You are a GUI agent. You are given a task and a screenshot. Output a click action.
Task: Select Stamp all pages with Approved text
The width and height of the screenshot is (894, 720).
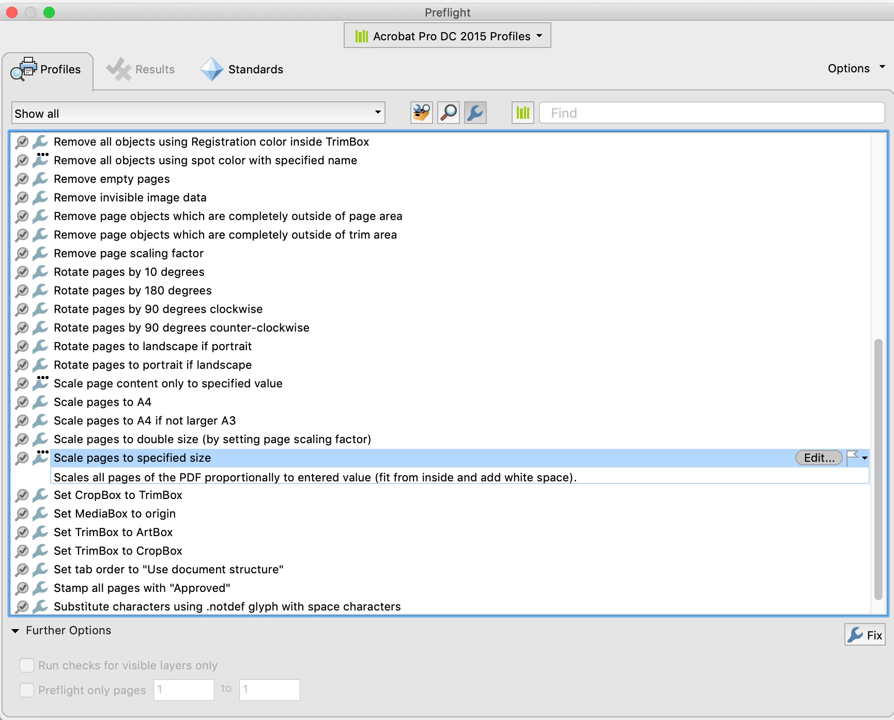click(x=142, y=588)
